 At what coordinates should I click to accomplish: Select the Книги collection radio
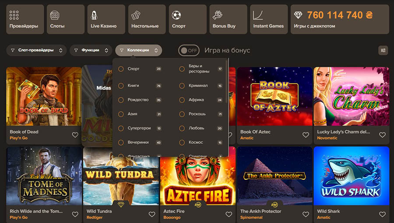pos(121,86)
